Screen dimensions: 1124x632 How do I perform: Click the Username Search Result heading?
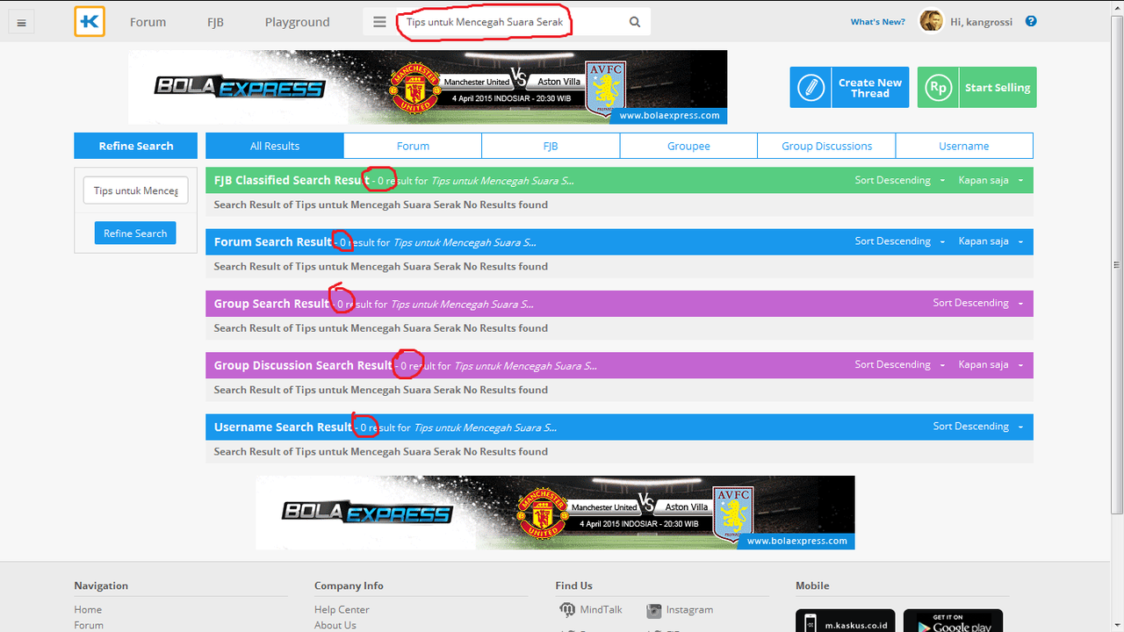pos(283,427)
